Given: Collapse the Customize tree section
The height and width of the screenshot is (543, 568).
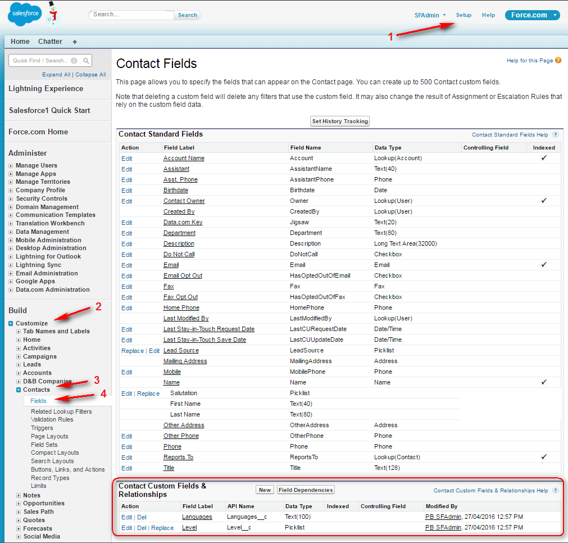Looking at the screenshot, I should coord(10,323).
